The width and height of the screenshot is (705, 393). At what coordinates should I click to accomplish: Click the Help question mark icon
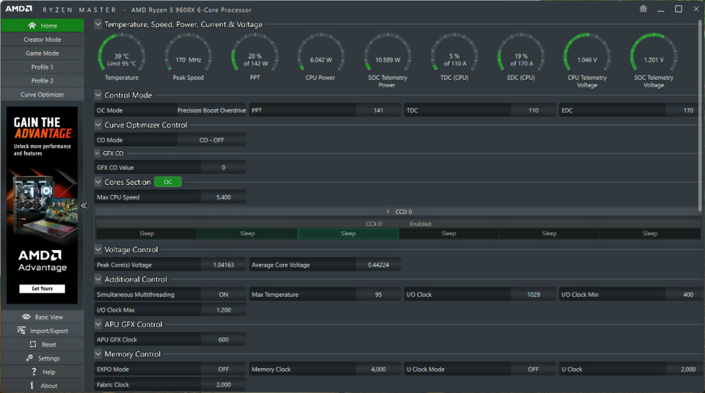click(34, 372)
